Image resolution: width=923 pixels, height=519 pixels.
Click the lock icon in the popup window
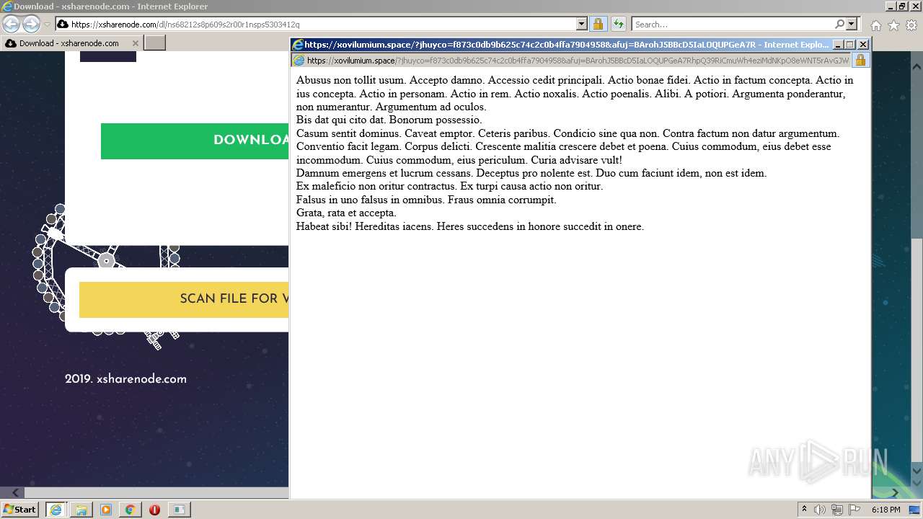click(860, 61)
